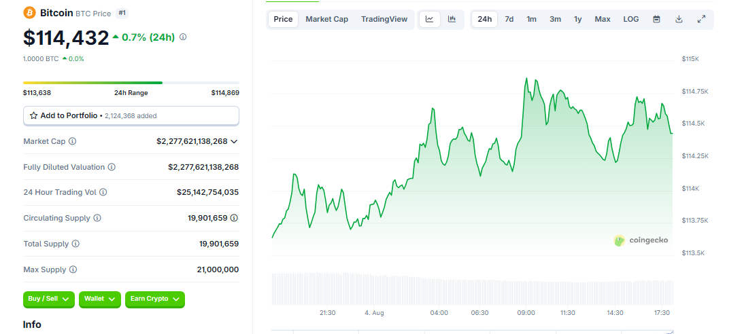
Task: Switch to candlestick chart icon
Action: click(452, 19)
